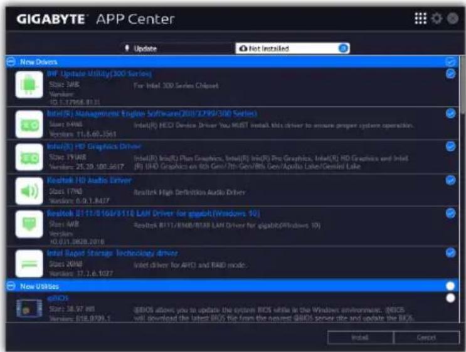Image resolution: width=466 pixels, height=352 pixels.
Task: Uncheck Intel Rapid Storage Technology checkbox
Action: tap(450, 252)
